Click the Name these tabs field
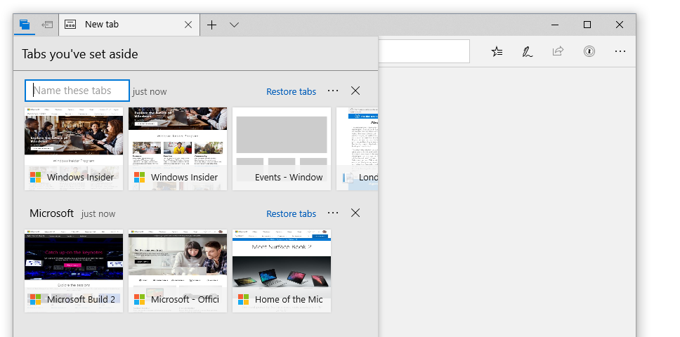Image resolution: width=680 pixels, height=337 pixels. click(77, 91)
